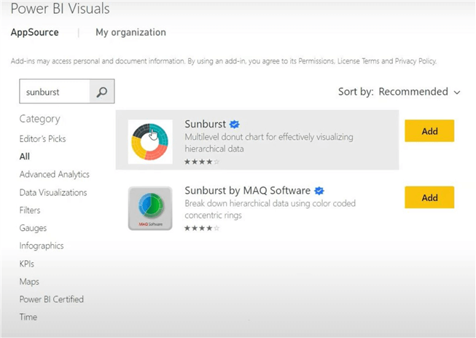Filter by Data Visualizations category
Screen dimensions: 476x338
click(53, 192)
